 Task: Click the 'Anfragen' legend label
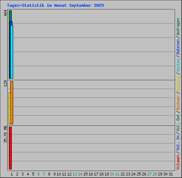[178, 26]
